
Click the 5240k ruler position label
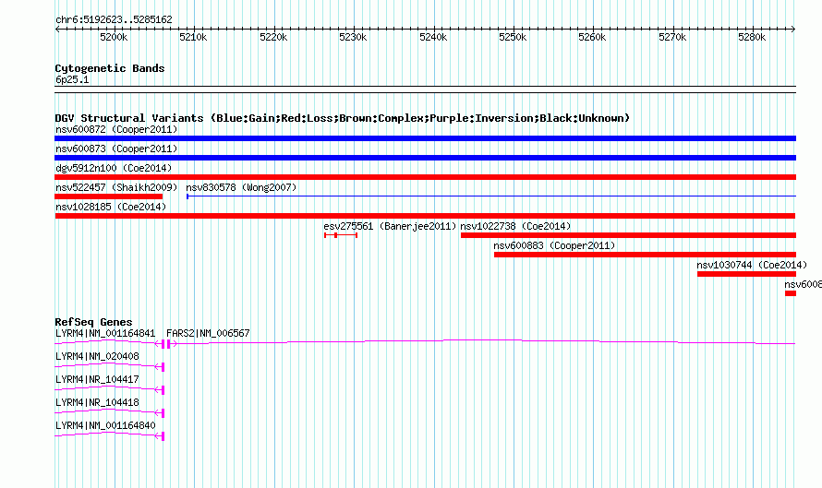click(x=433, y=37)
